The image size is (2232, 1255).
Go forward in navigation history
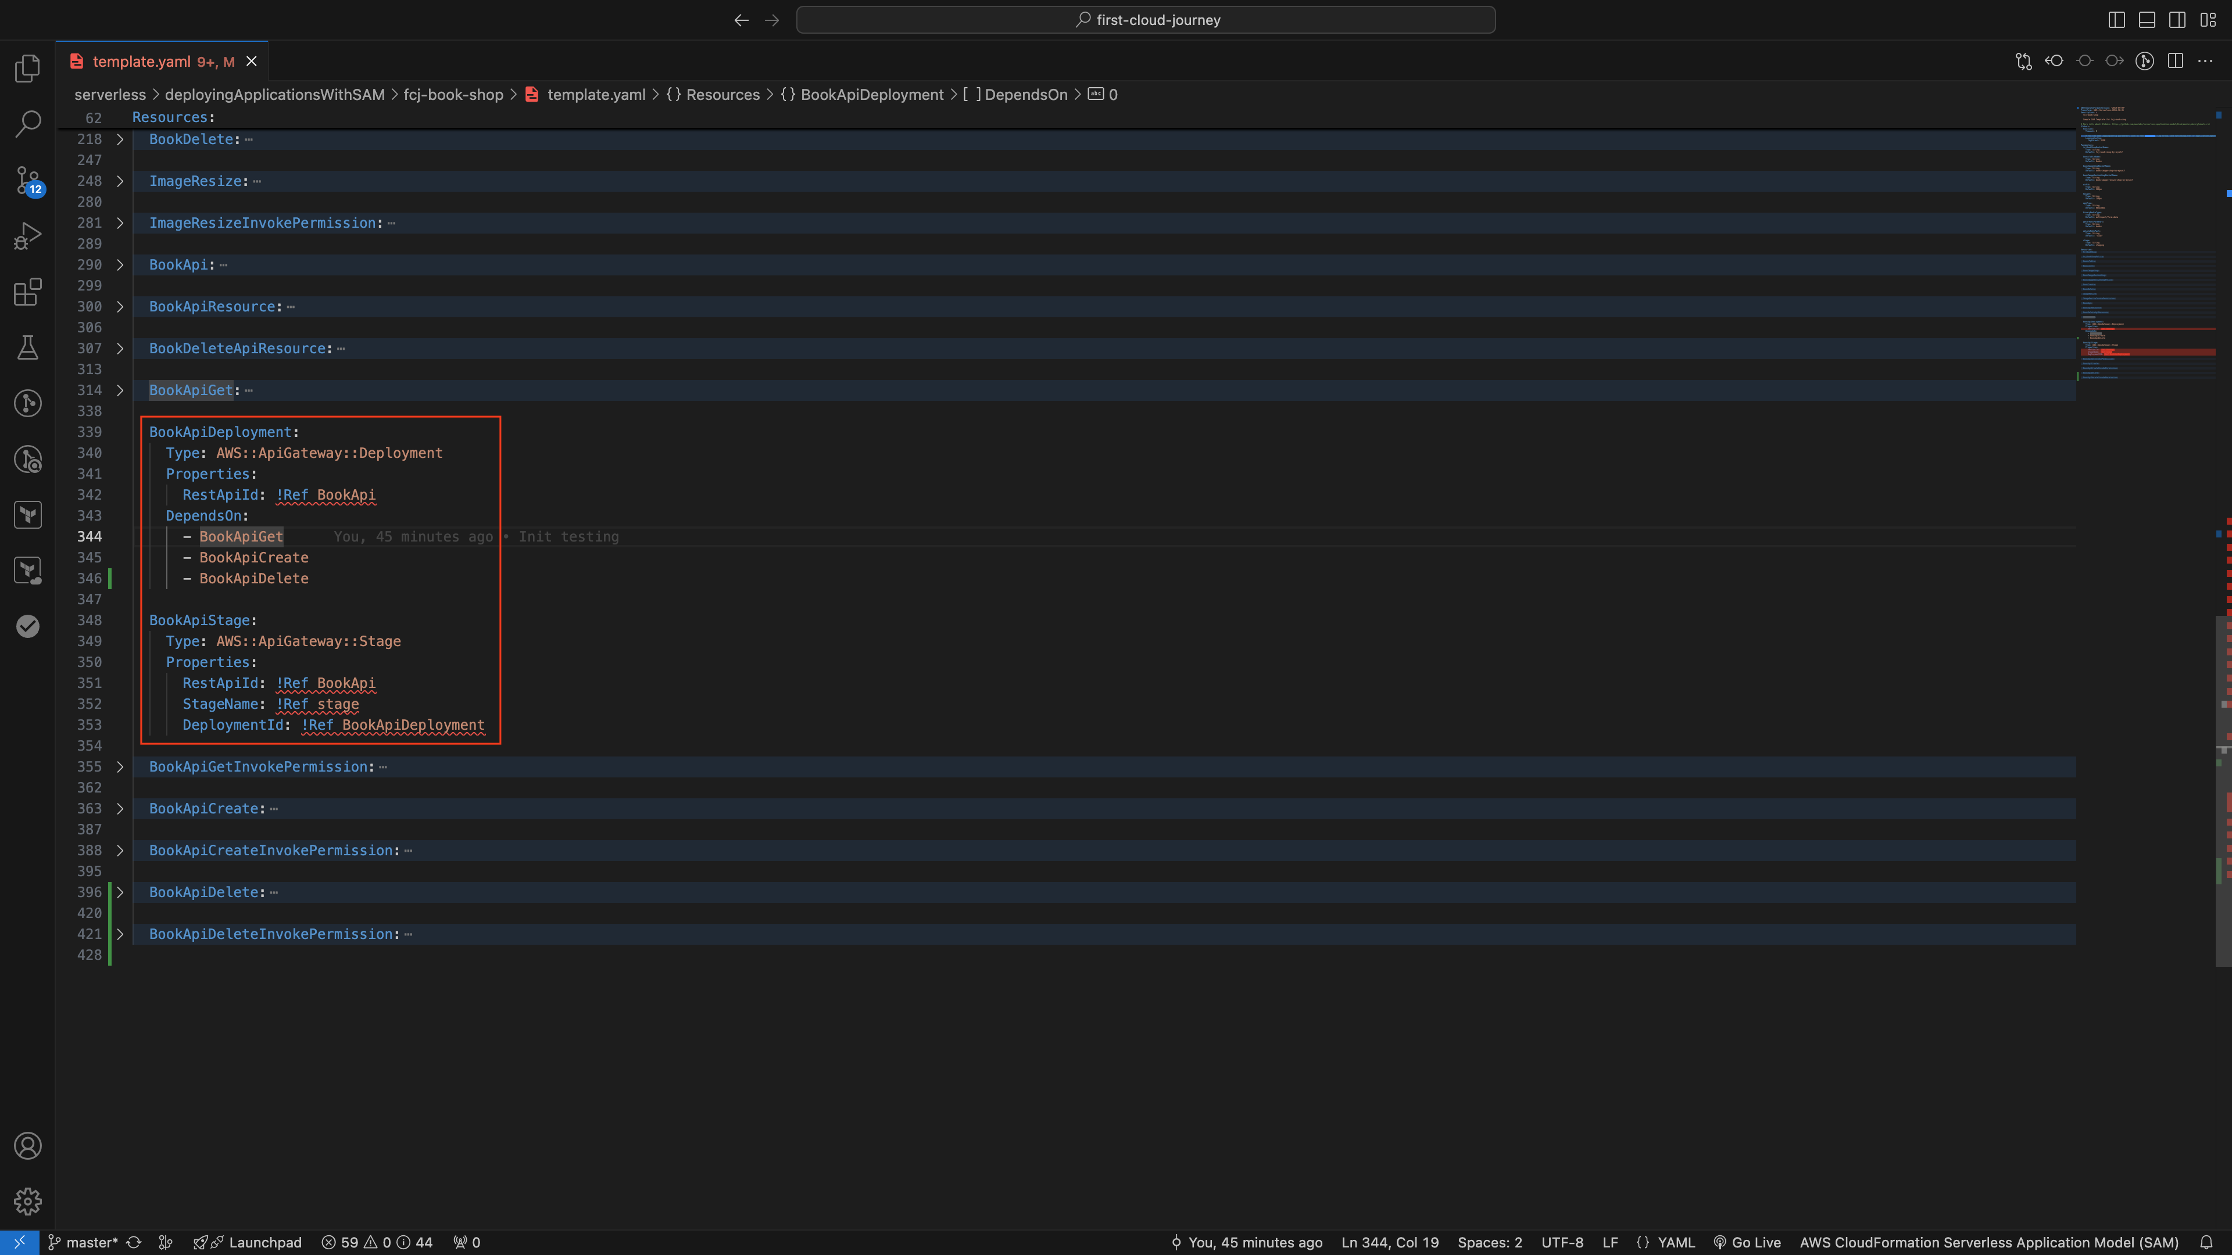point(772,20)
